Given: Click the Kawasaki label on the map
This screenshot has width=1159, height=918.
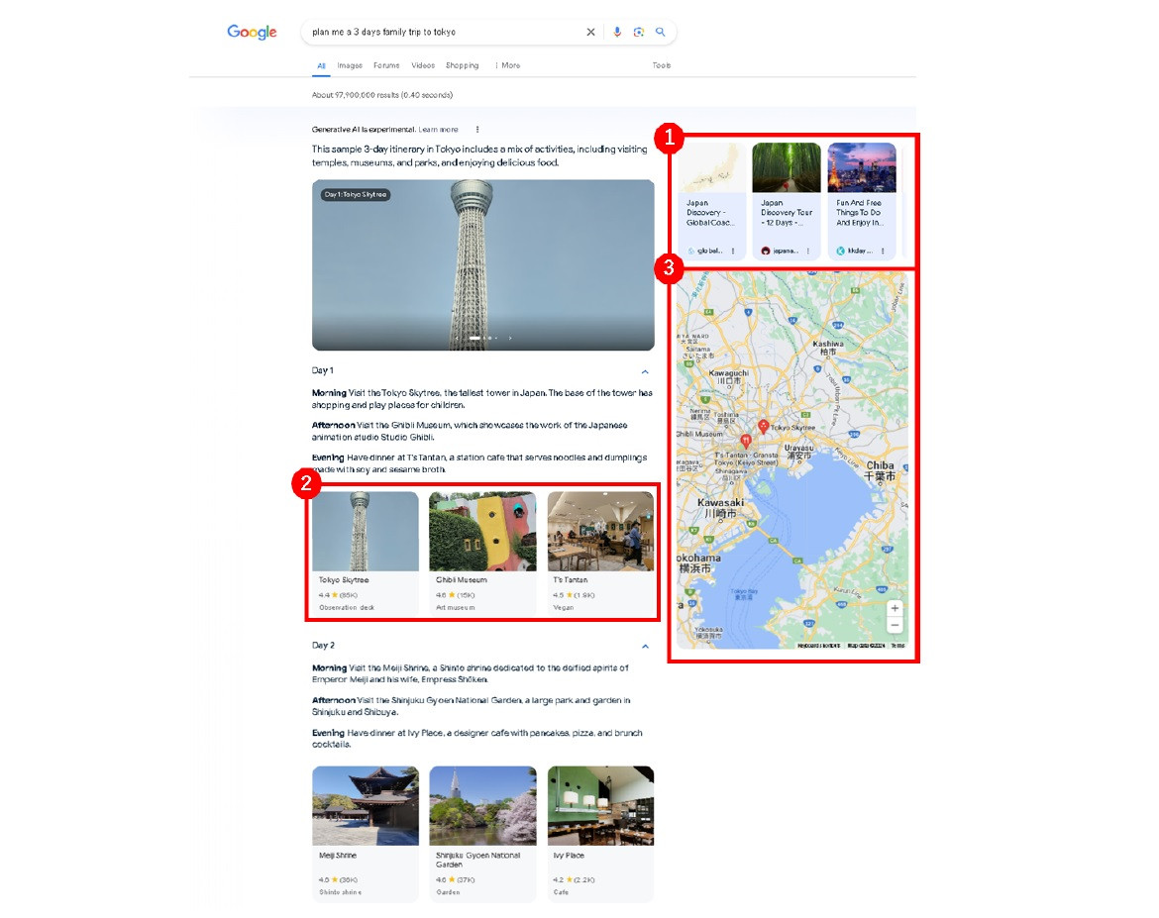Looking at the screenshot, I should coord(721,508).
